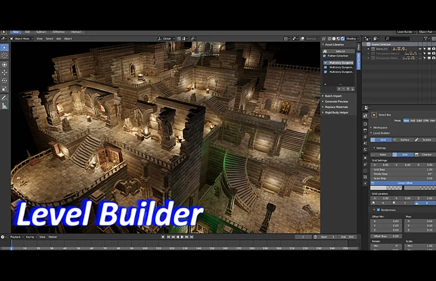Click the Rotate Step 45° field
This screenshot has height=281, width=436.
tap(403, 174)
